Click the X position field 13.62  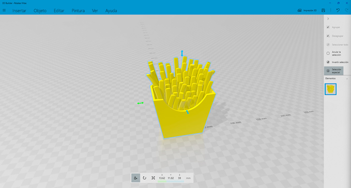(162, 178)
